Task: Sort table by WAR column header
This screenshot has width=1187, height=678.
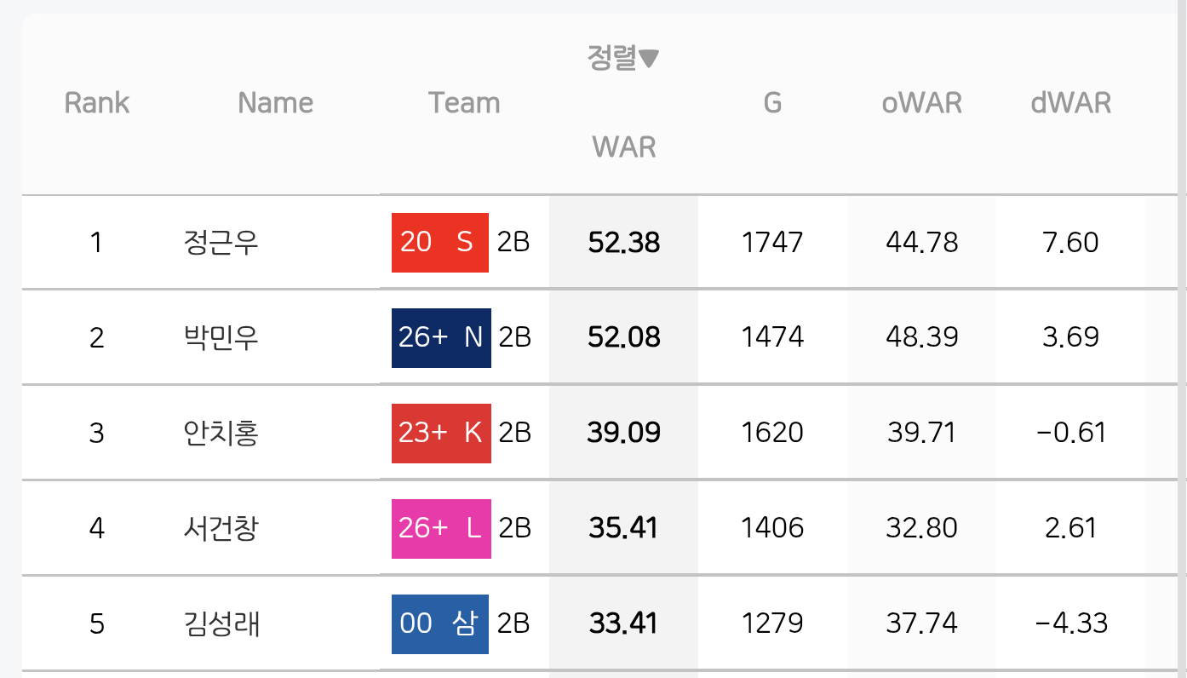Action: [624, 147]
